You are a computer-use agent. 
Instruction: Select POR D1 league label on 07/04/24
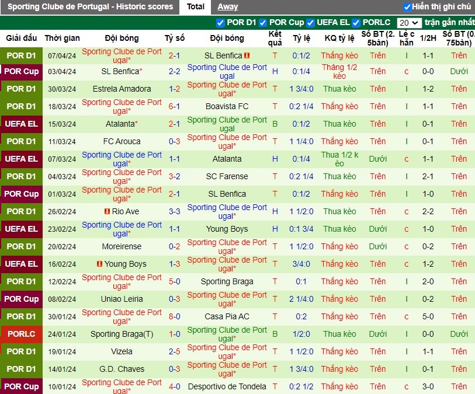coord(22,55)
